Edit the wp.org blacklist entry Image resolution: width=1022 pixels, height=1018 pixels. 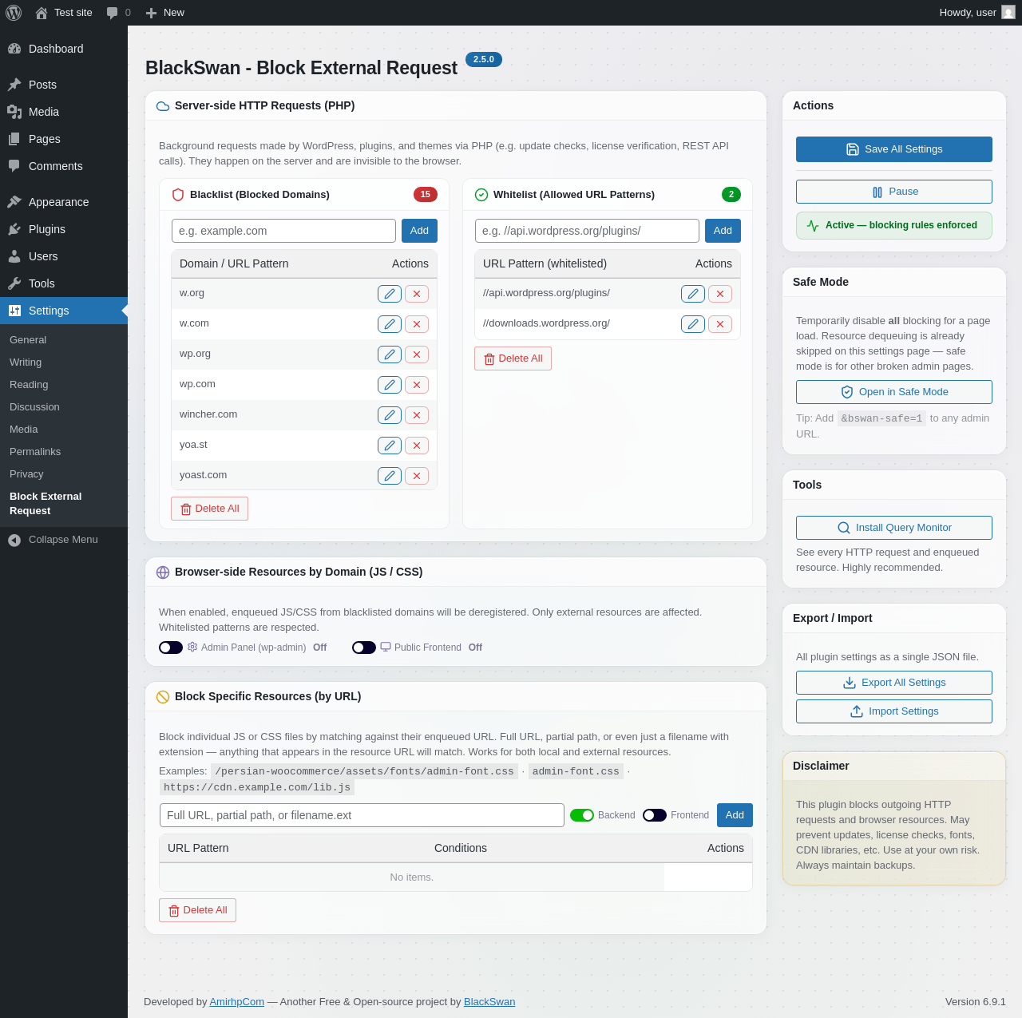390,355
